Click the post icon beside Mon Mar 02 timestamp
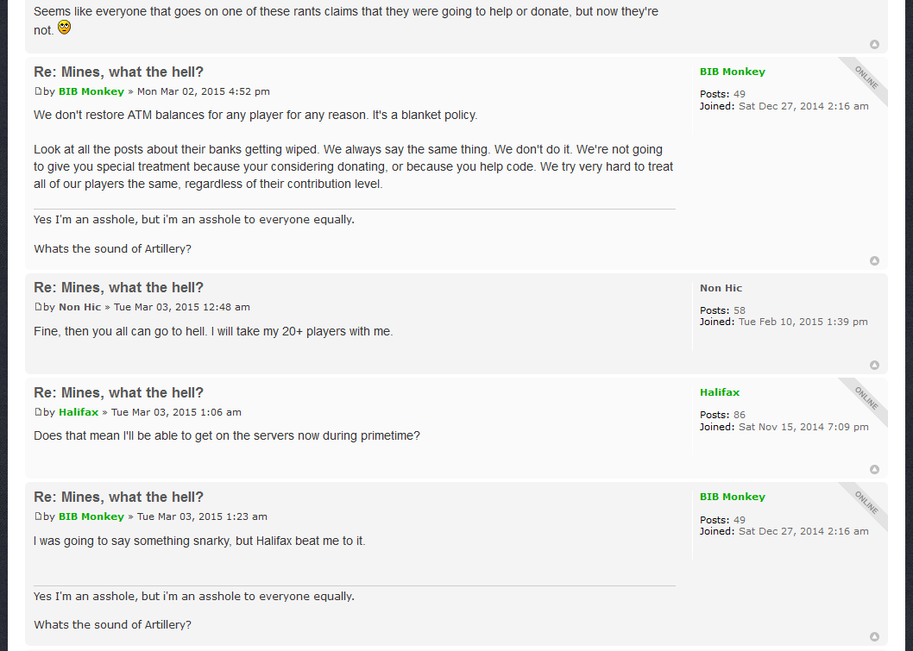 tap(39, 91)
